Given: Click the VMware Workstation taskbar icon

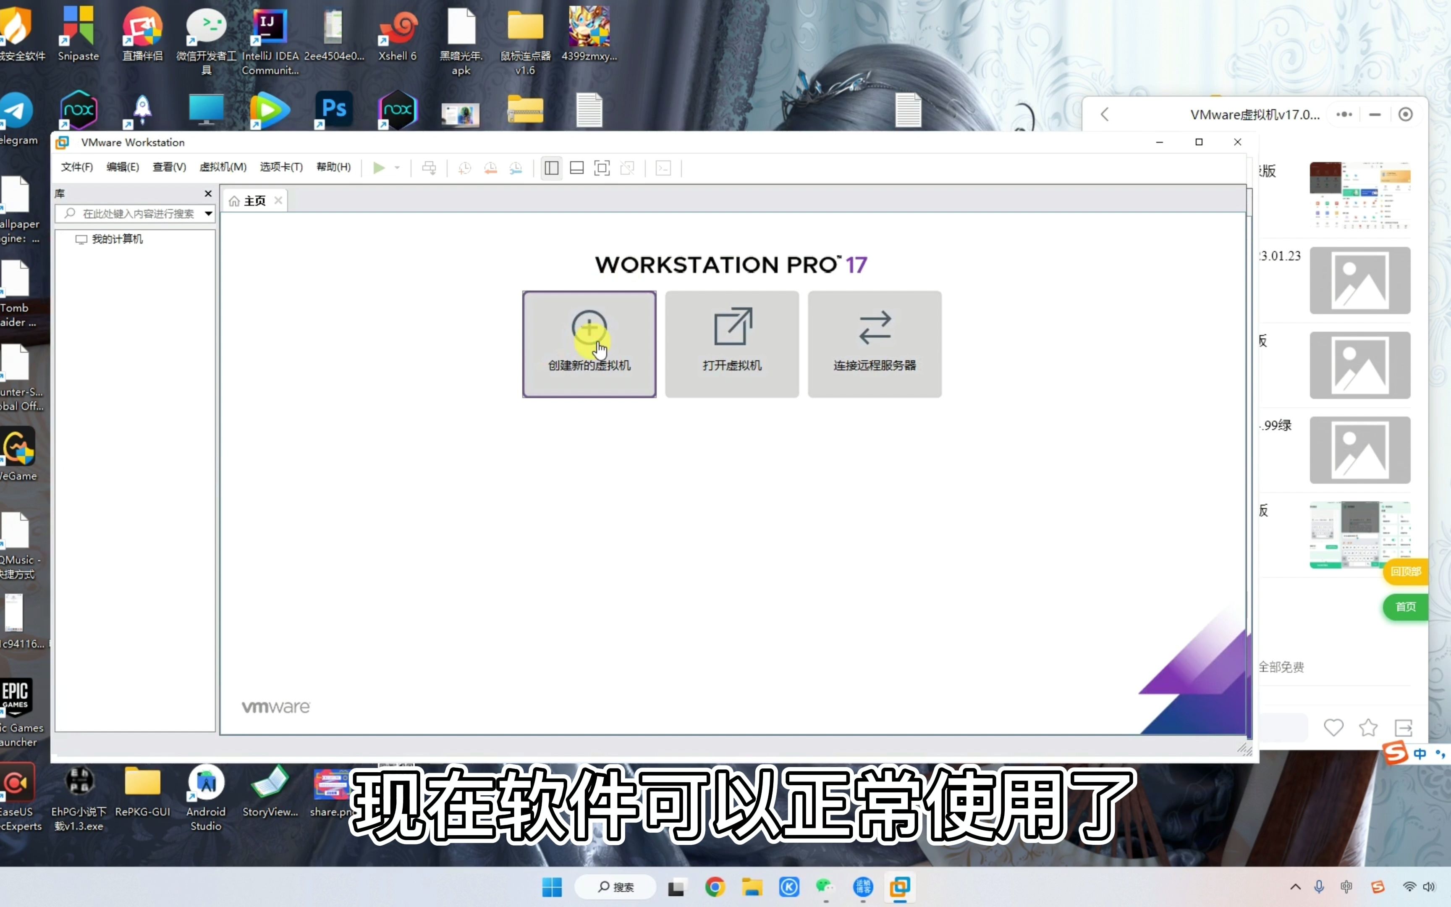Looking at the screenshot, I should [x=900, y=887].
